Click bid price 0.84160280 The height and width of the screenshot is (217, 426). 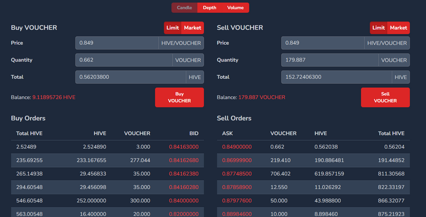click(184, 187)
